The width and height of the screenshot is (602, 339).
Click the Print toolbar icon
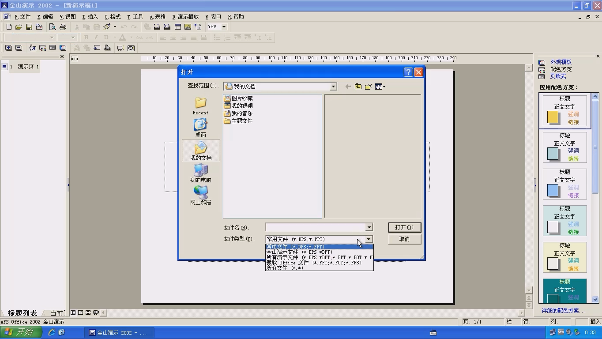63,27
